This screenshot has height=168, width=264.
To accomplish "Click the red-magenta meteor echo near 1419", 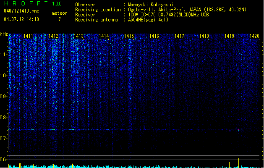I will click(238, 130).
